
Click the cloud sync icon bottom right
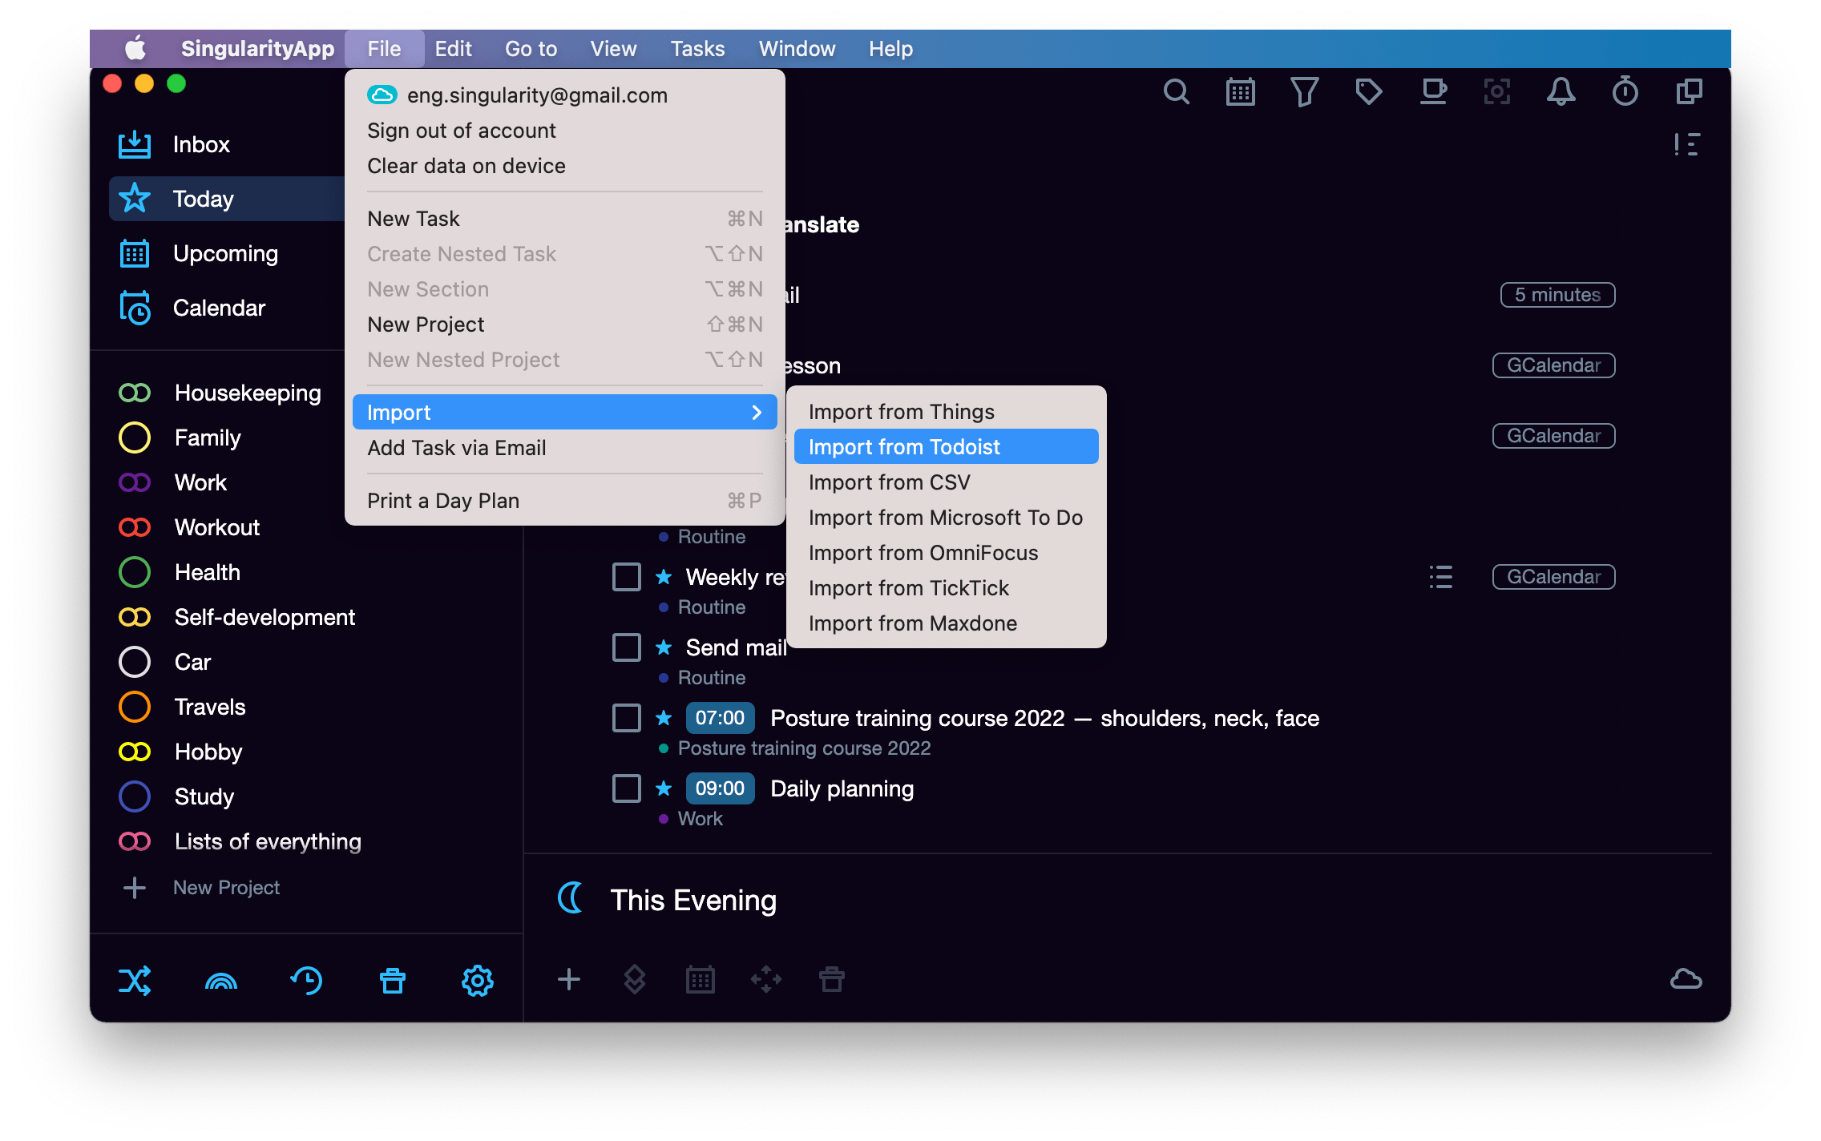[1686, 978]
